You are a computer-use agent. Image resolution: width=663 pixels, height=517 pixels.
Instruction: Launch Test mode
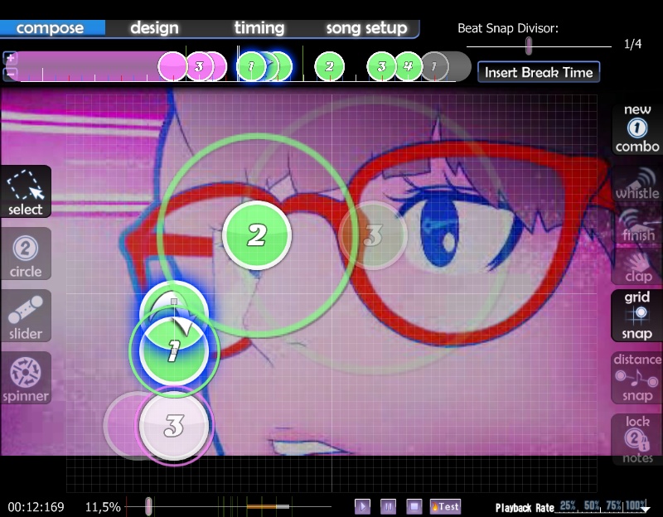[445, 506]
